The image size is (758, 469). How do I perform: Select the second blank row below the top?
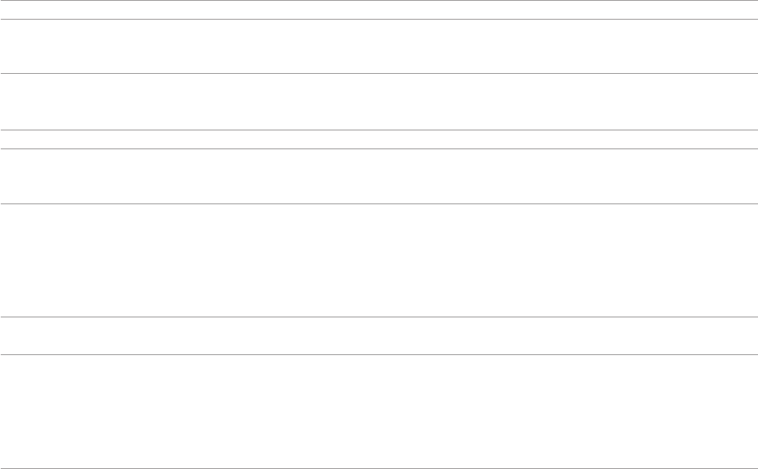tap(379, 46)
